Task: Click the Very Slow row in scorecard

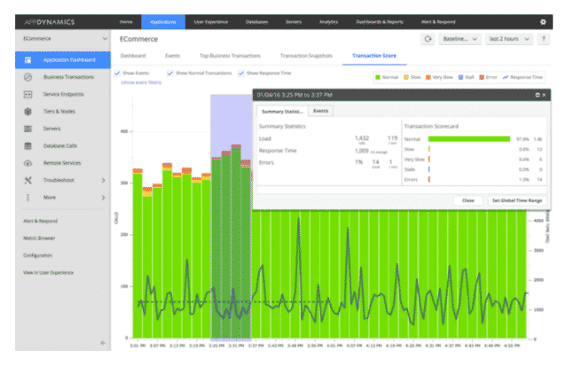Action: tap(474, 159)
